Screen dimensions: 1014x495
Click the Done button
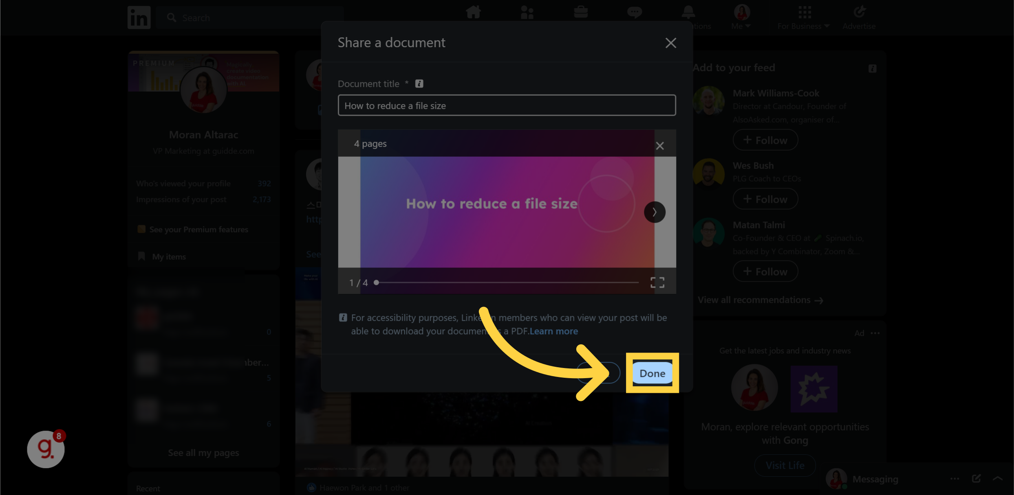652,373
